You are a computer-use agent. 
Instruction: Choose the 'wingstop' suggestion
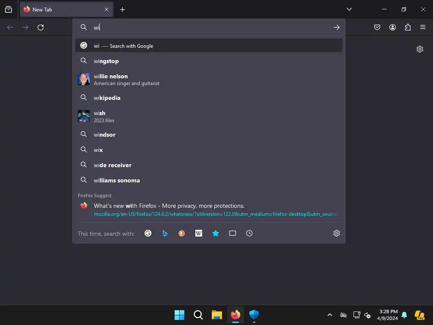click(x=209, y=61)
